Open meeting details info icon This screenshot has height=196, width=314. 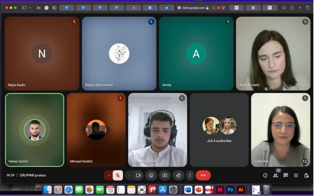[265, 175]
